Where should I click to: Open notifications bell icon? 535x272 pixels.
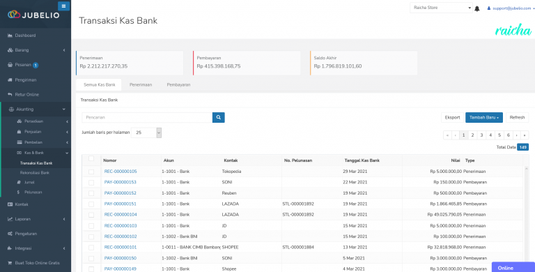click(477, 8)
